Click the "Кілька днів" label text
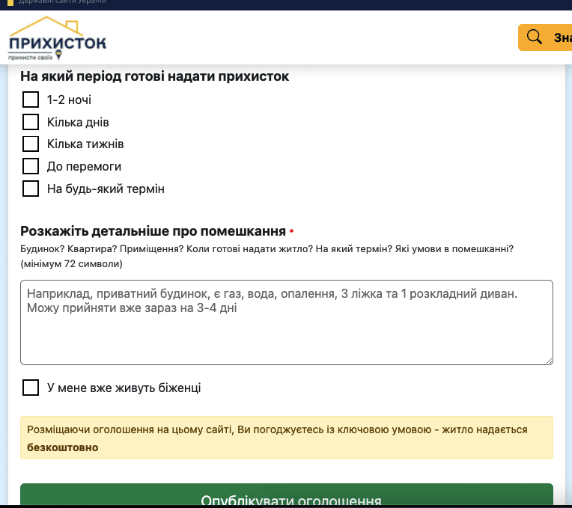The image size is (572, 508). pos(78,122)
